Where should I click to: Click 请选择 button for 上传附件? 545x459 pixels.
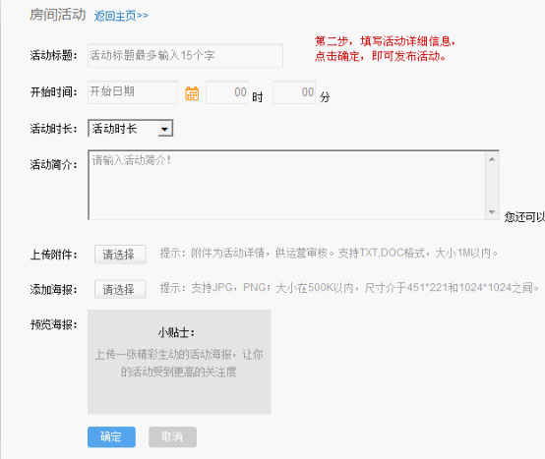pyautogui.click(x=120, y=255)
